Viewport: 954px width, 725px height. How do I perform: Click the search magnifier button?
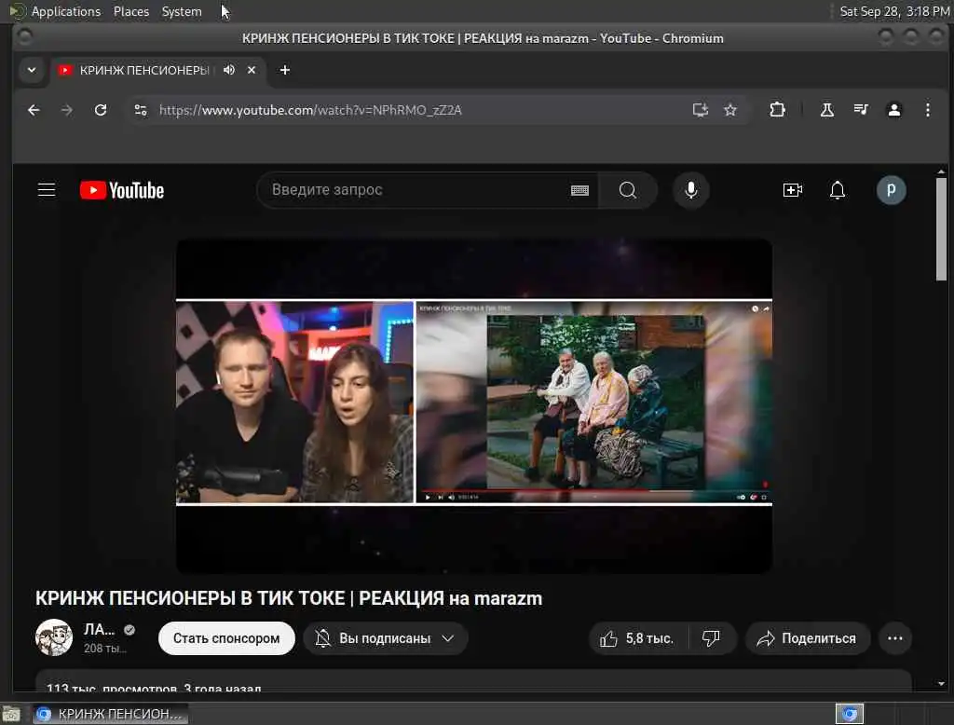coord(627,190)
